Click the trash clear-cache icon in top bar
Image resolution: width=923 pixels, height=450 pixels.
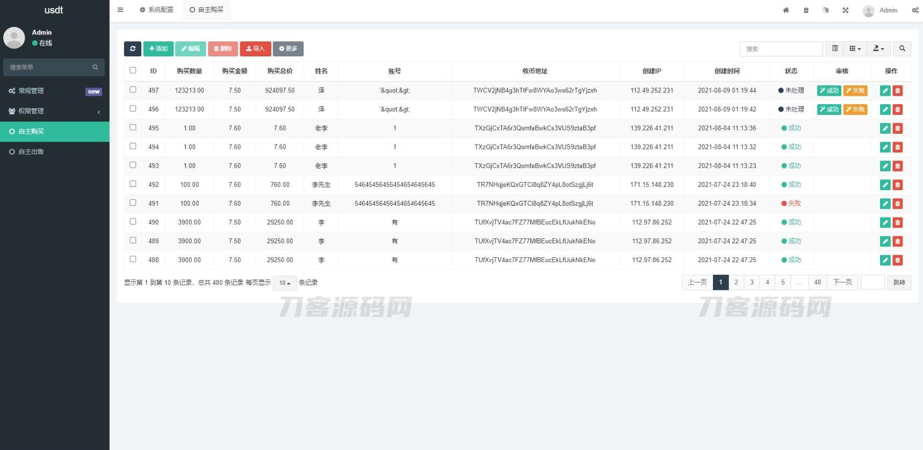806,10
